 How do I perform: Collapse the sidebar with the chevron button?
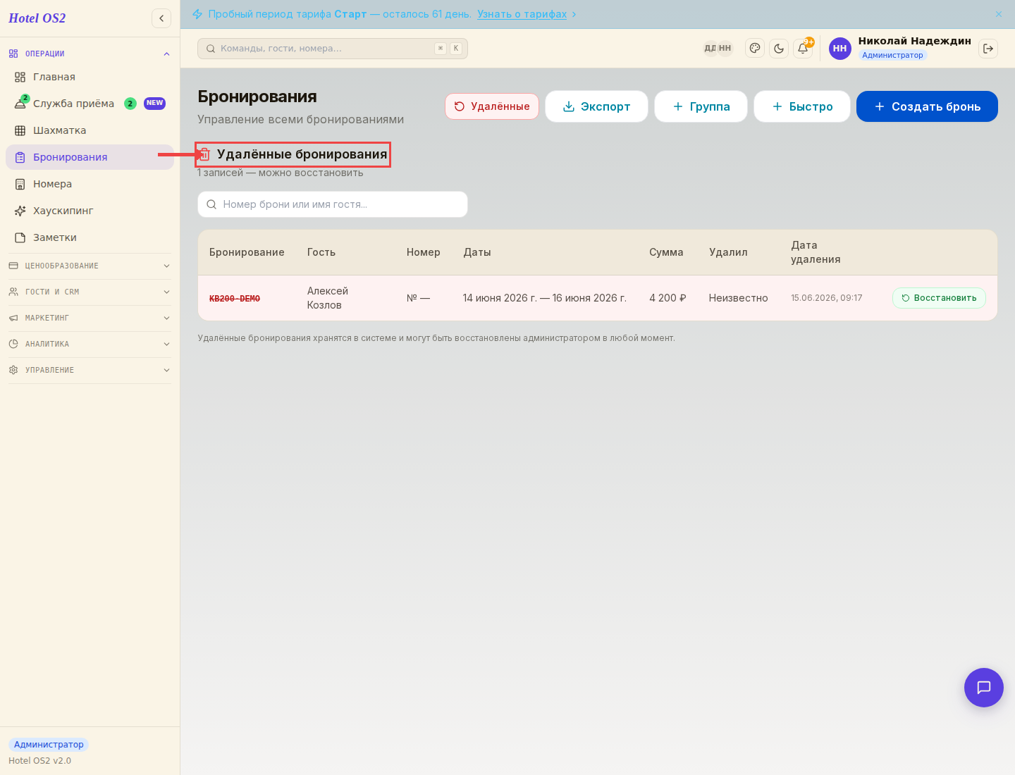coord(161,18)
